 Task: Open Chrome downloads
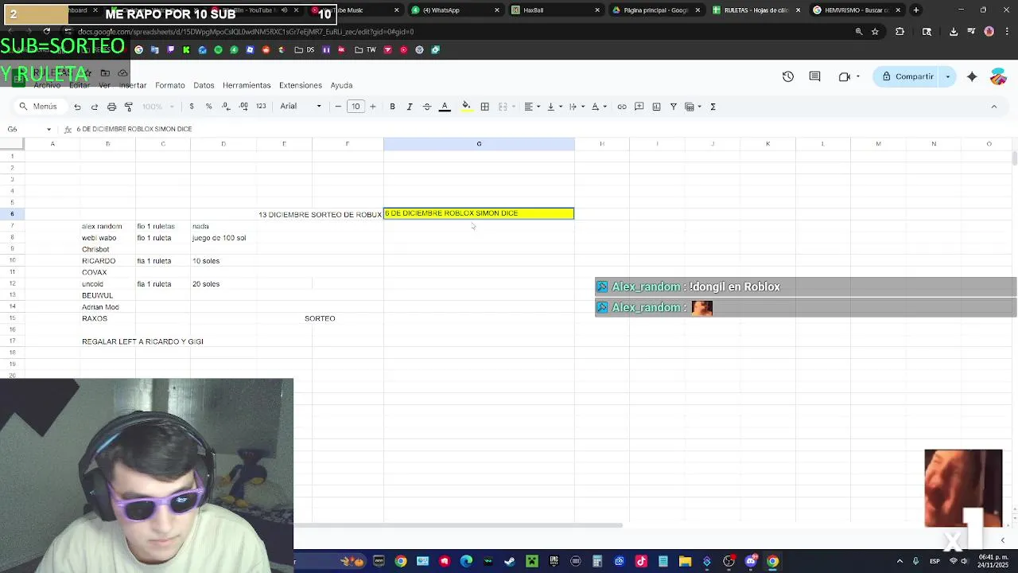[x=954, y=32]
